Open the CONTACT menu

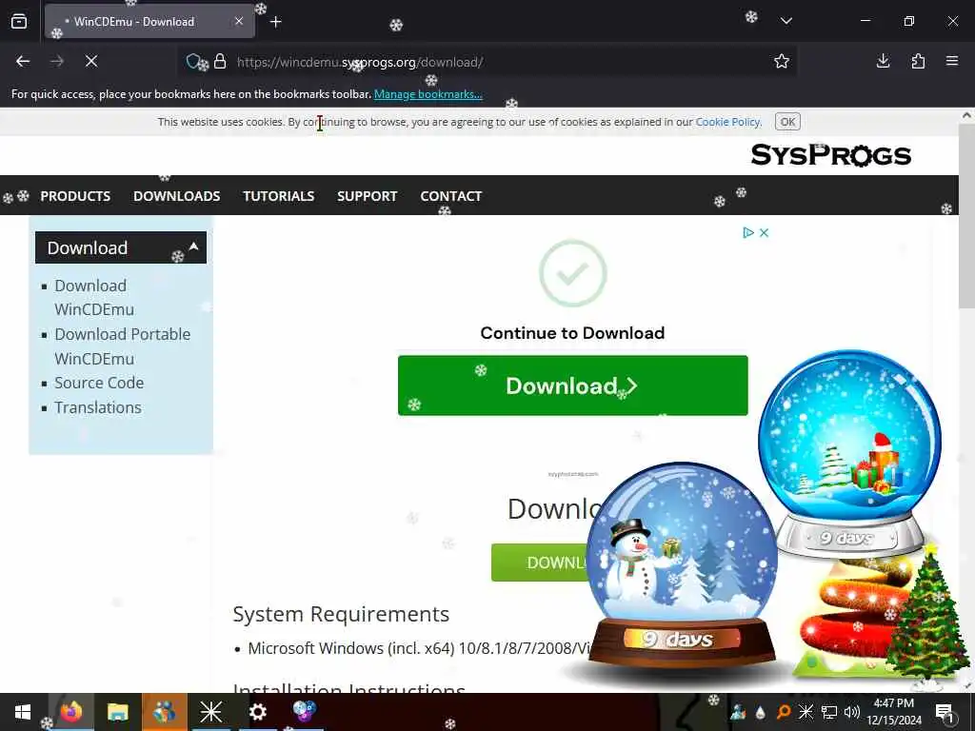click(x=450, y=196)
